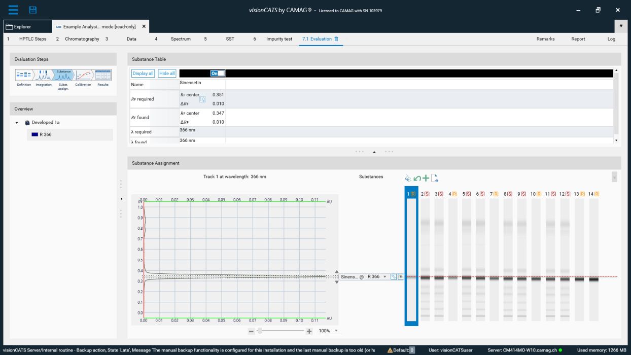The image size is (631, 355).
Task: Toggle the Sinensetin On switch
Action: pos(217,74)
